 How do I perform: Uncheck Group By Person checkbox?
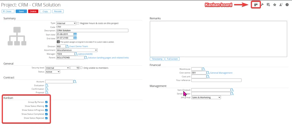[46, 102]
